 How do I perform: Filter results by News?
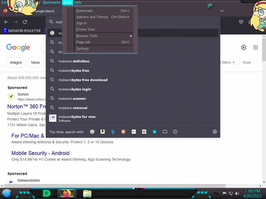pyautogui.click(x=35, y=62)
